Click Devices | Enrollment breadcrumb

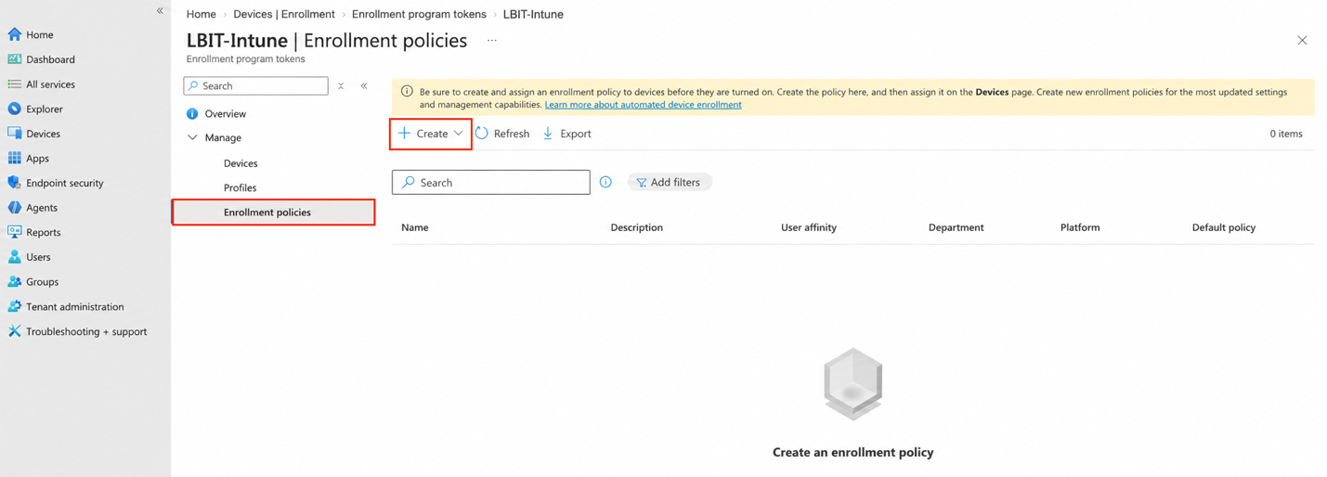coord(283,14)
